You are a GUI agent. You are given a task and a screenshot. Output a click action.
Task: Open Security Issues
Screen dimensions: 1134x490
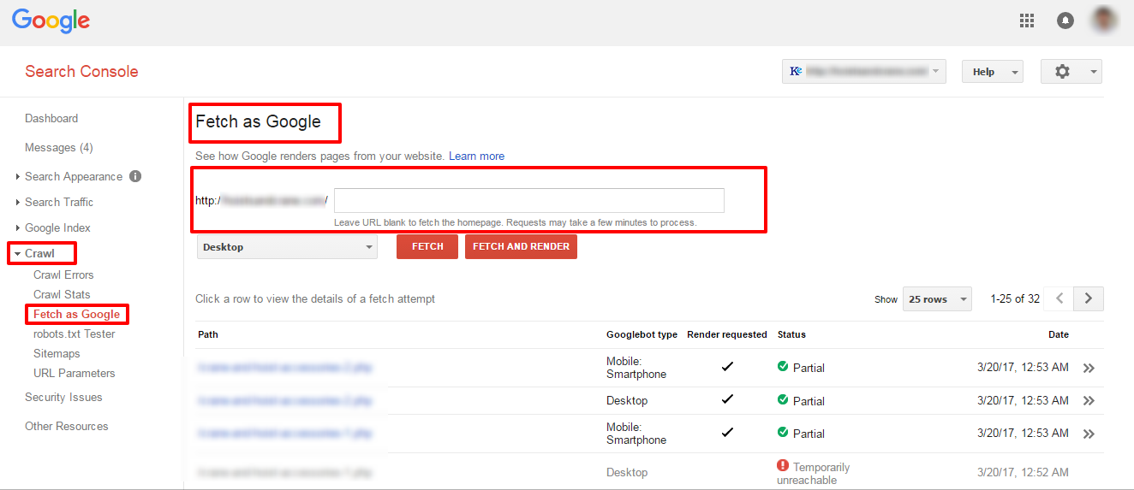click(x=63, y=397)
